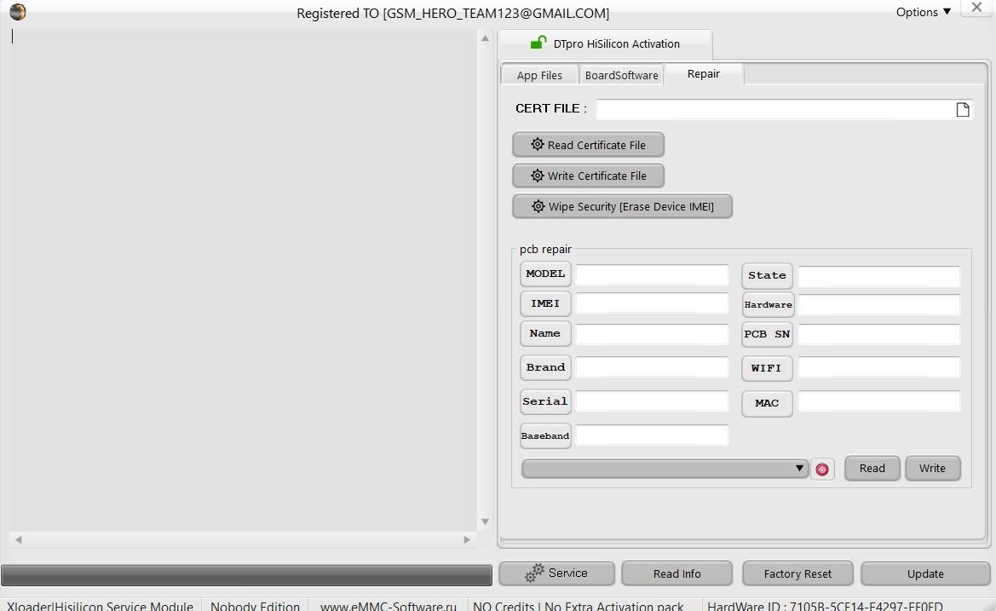The width and height of the screenshot is (996, 611).
Task: Click the IMEI input field
Action: pyautogui.click(x=652, y=303)
